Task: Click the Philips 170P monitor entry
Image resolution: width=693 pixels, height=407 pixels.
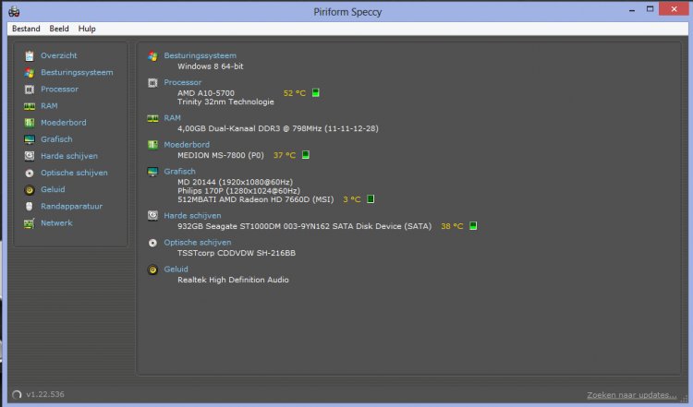Action: coord(238,191)
